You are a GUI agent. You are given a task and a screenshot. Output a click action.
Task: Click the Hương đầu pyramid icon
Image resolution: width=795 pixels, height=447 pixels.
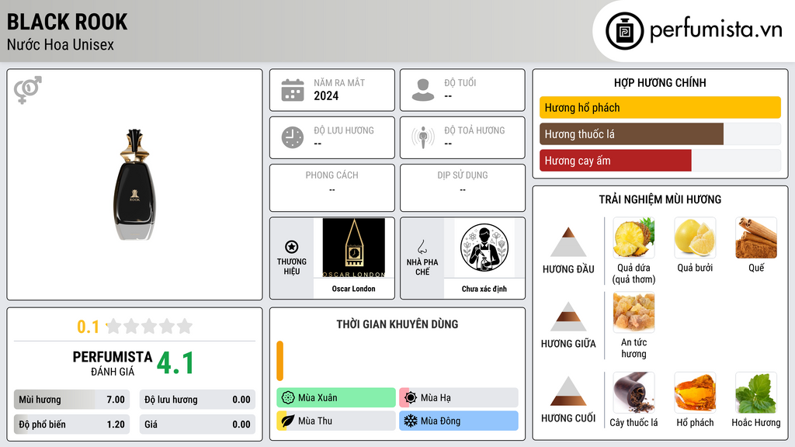point(568,242)
